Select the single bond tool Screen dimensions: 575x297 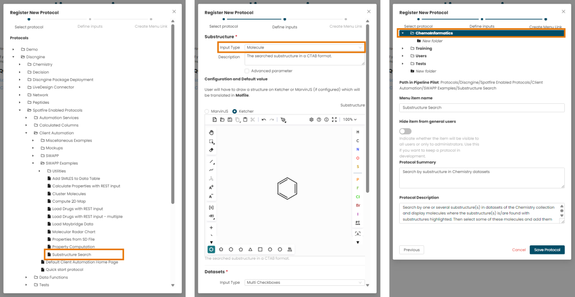[x=211, y=161]
